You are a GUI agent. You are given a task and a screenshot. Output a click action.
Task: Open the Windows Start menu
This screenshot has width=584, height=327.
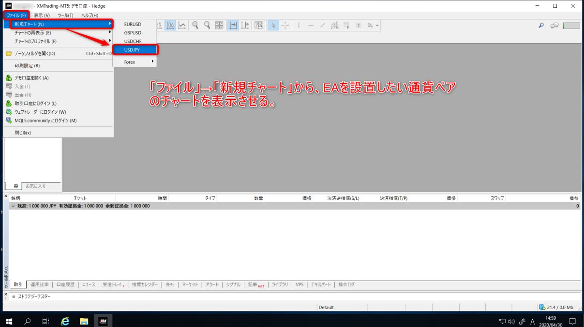click(x=9, y=321)
